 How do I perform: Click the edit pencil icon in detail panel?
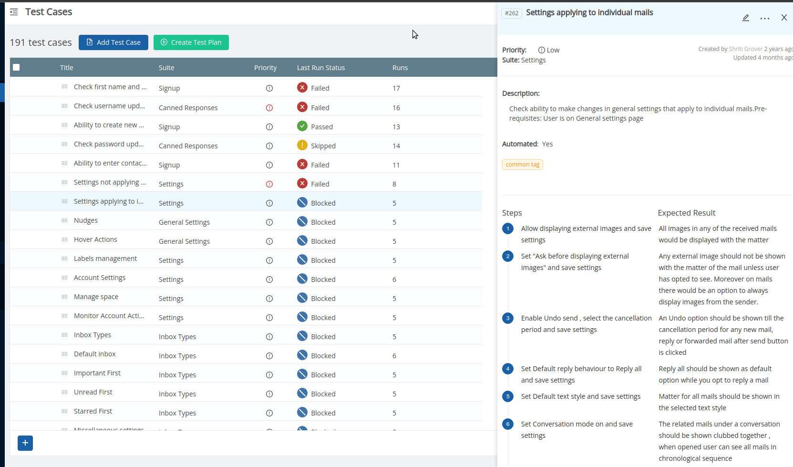click(746, 18)
